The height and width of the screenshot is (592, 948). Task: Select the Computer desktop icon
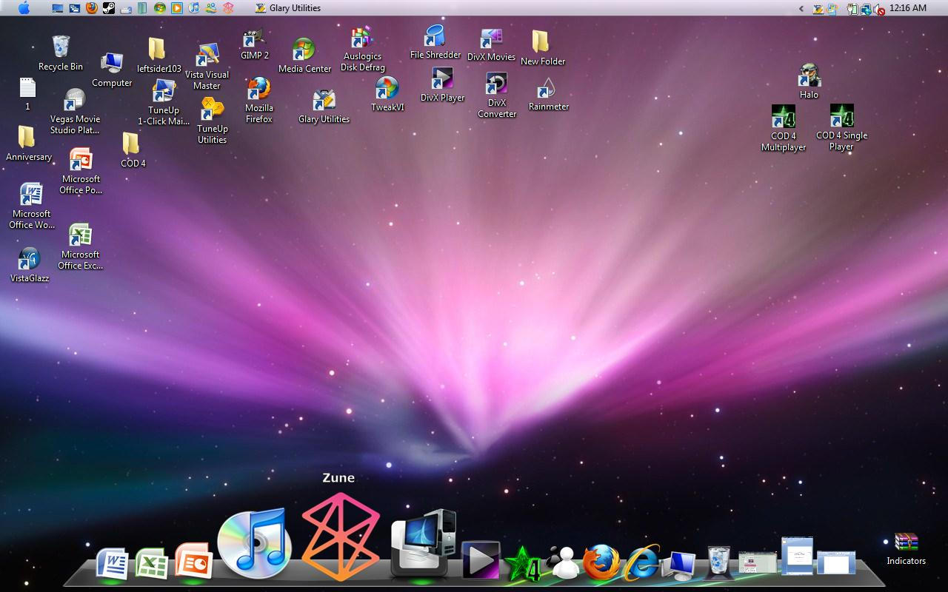click(112, 70)
